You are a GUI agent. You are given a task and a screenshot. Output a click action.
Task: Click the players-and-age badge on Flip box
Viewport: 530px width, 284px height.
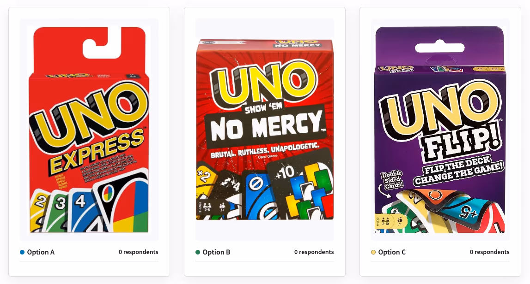[391, 221]
